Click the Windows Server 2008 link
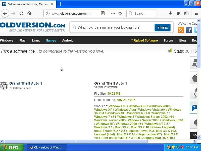 point(143,120)
